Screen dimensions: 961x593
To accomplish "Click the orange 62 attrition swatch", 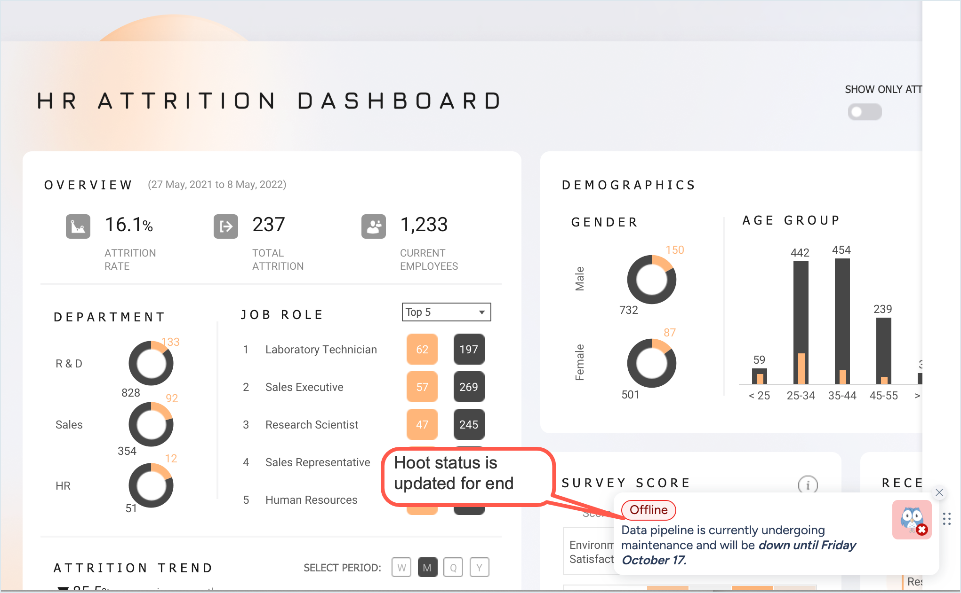I will click(x=422, y=349).
